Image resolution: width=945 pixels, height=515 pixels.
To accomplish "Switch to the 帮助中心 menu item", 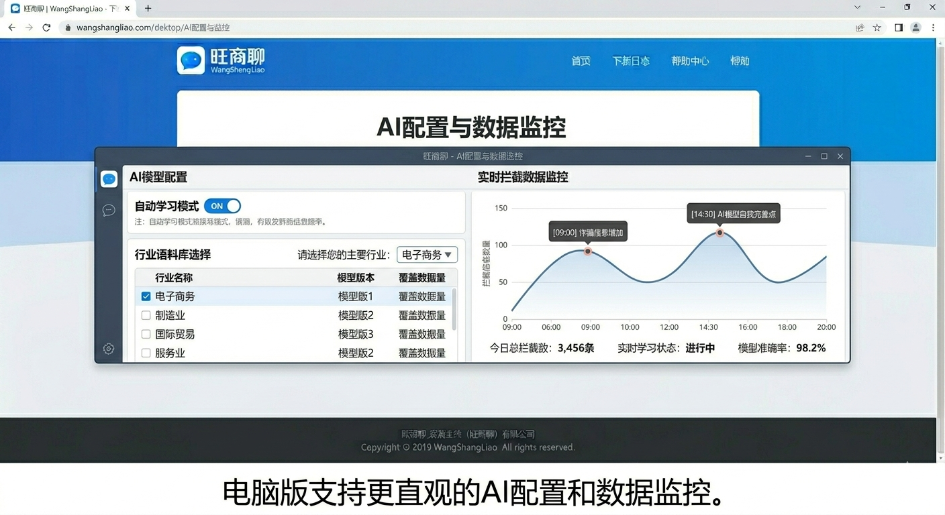I will [691, 60].
